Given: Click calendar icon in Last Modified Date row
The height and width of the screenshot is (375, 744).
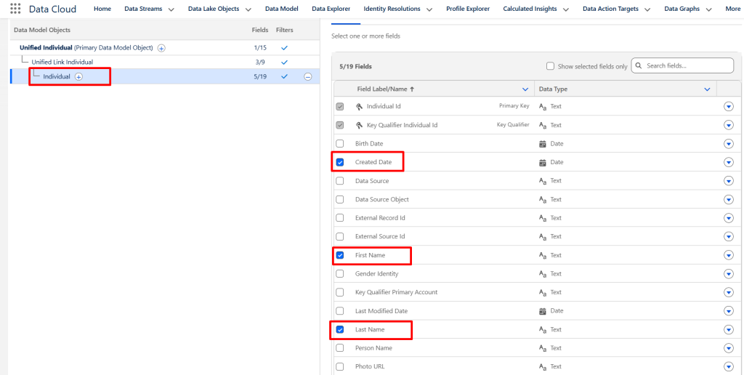Looking at the screenshot, I should click(x=543, y=311).
